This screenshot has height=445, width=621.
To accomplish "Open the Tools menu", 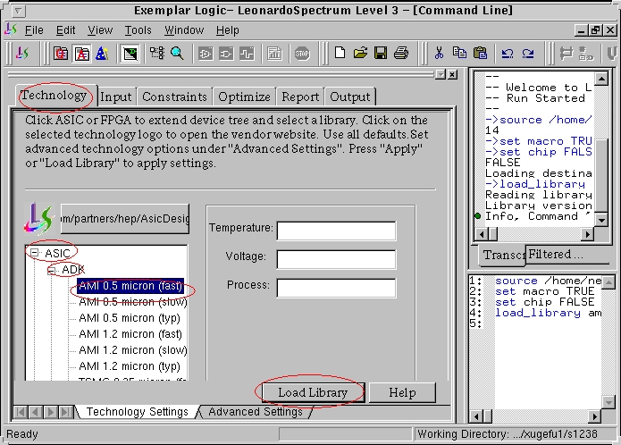I will tap(138, 30).
